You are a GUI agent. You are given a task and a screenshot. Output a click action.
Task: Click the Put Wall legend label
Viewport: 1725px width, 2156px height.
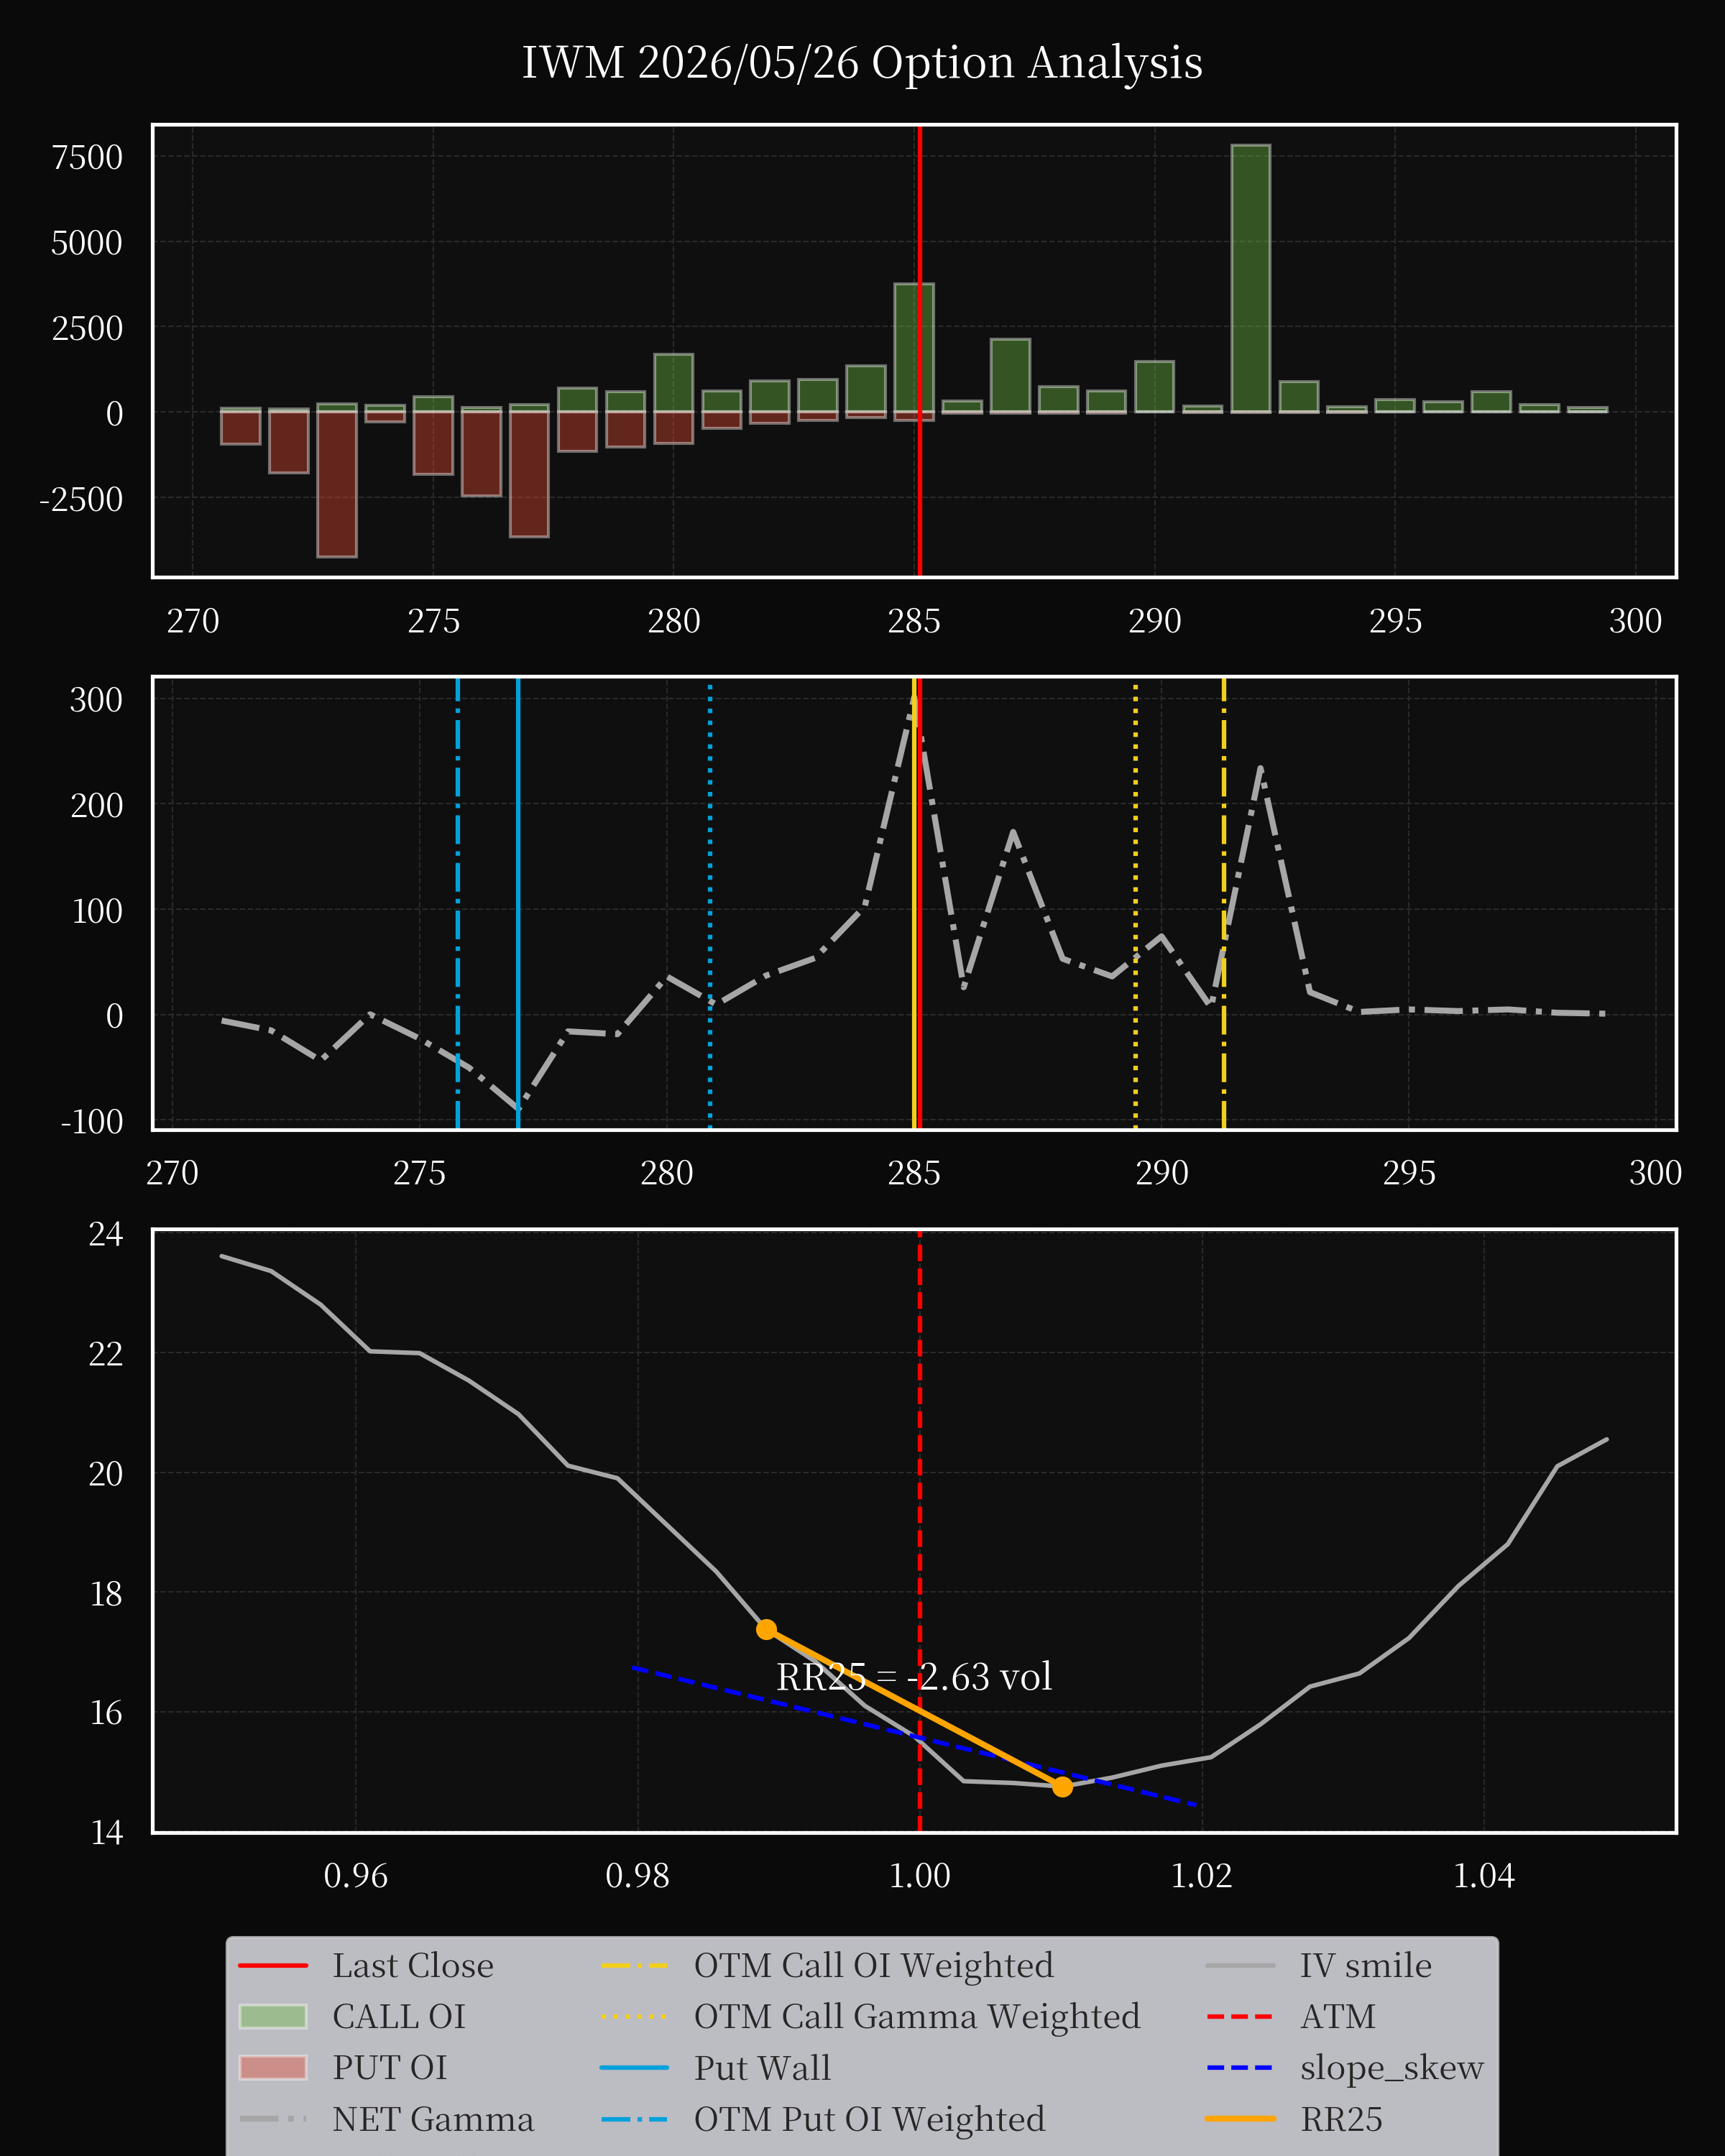(x=762, y=2068)
